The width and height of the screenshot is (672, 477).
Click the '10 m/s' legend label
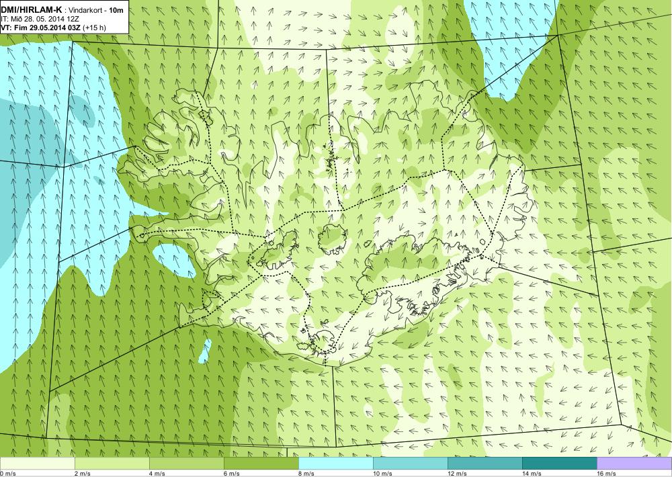pyautogui.click(x=382, y=474)
